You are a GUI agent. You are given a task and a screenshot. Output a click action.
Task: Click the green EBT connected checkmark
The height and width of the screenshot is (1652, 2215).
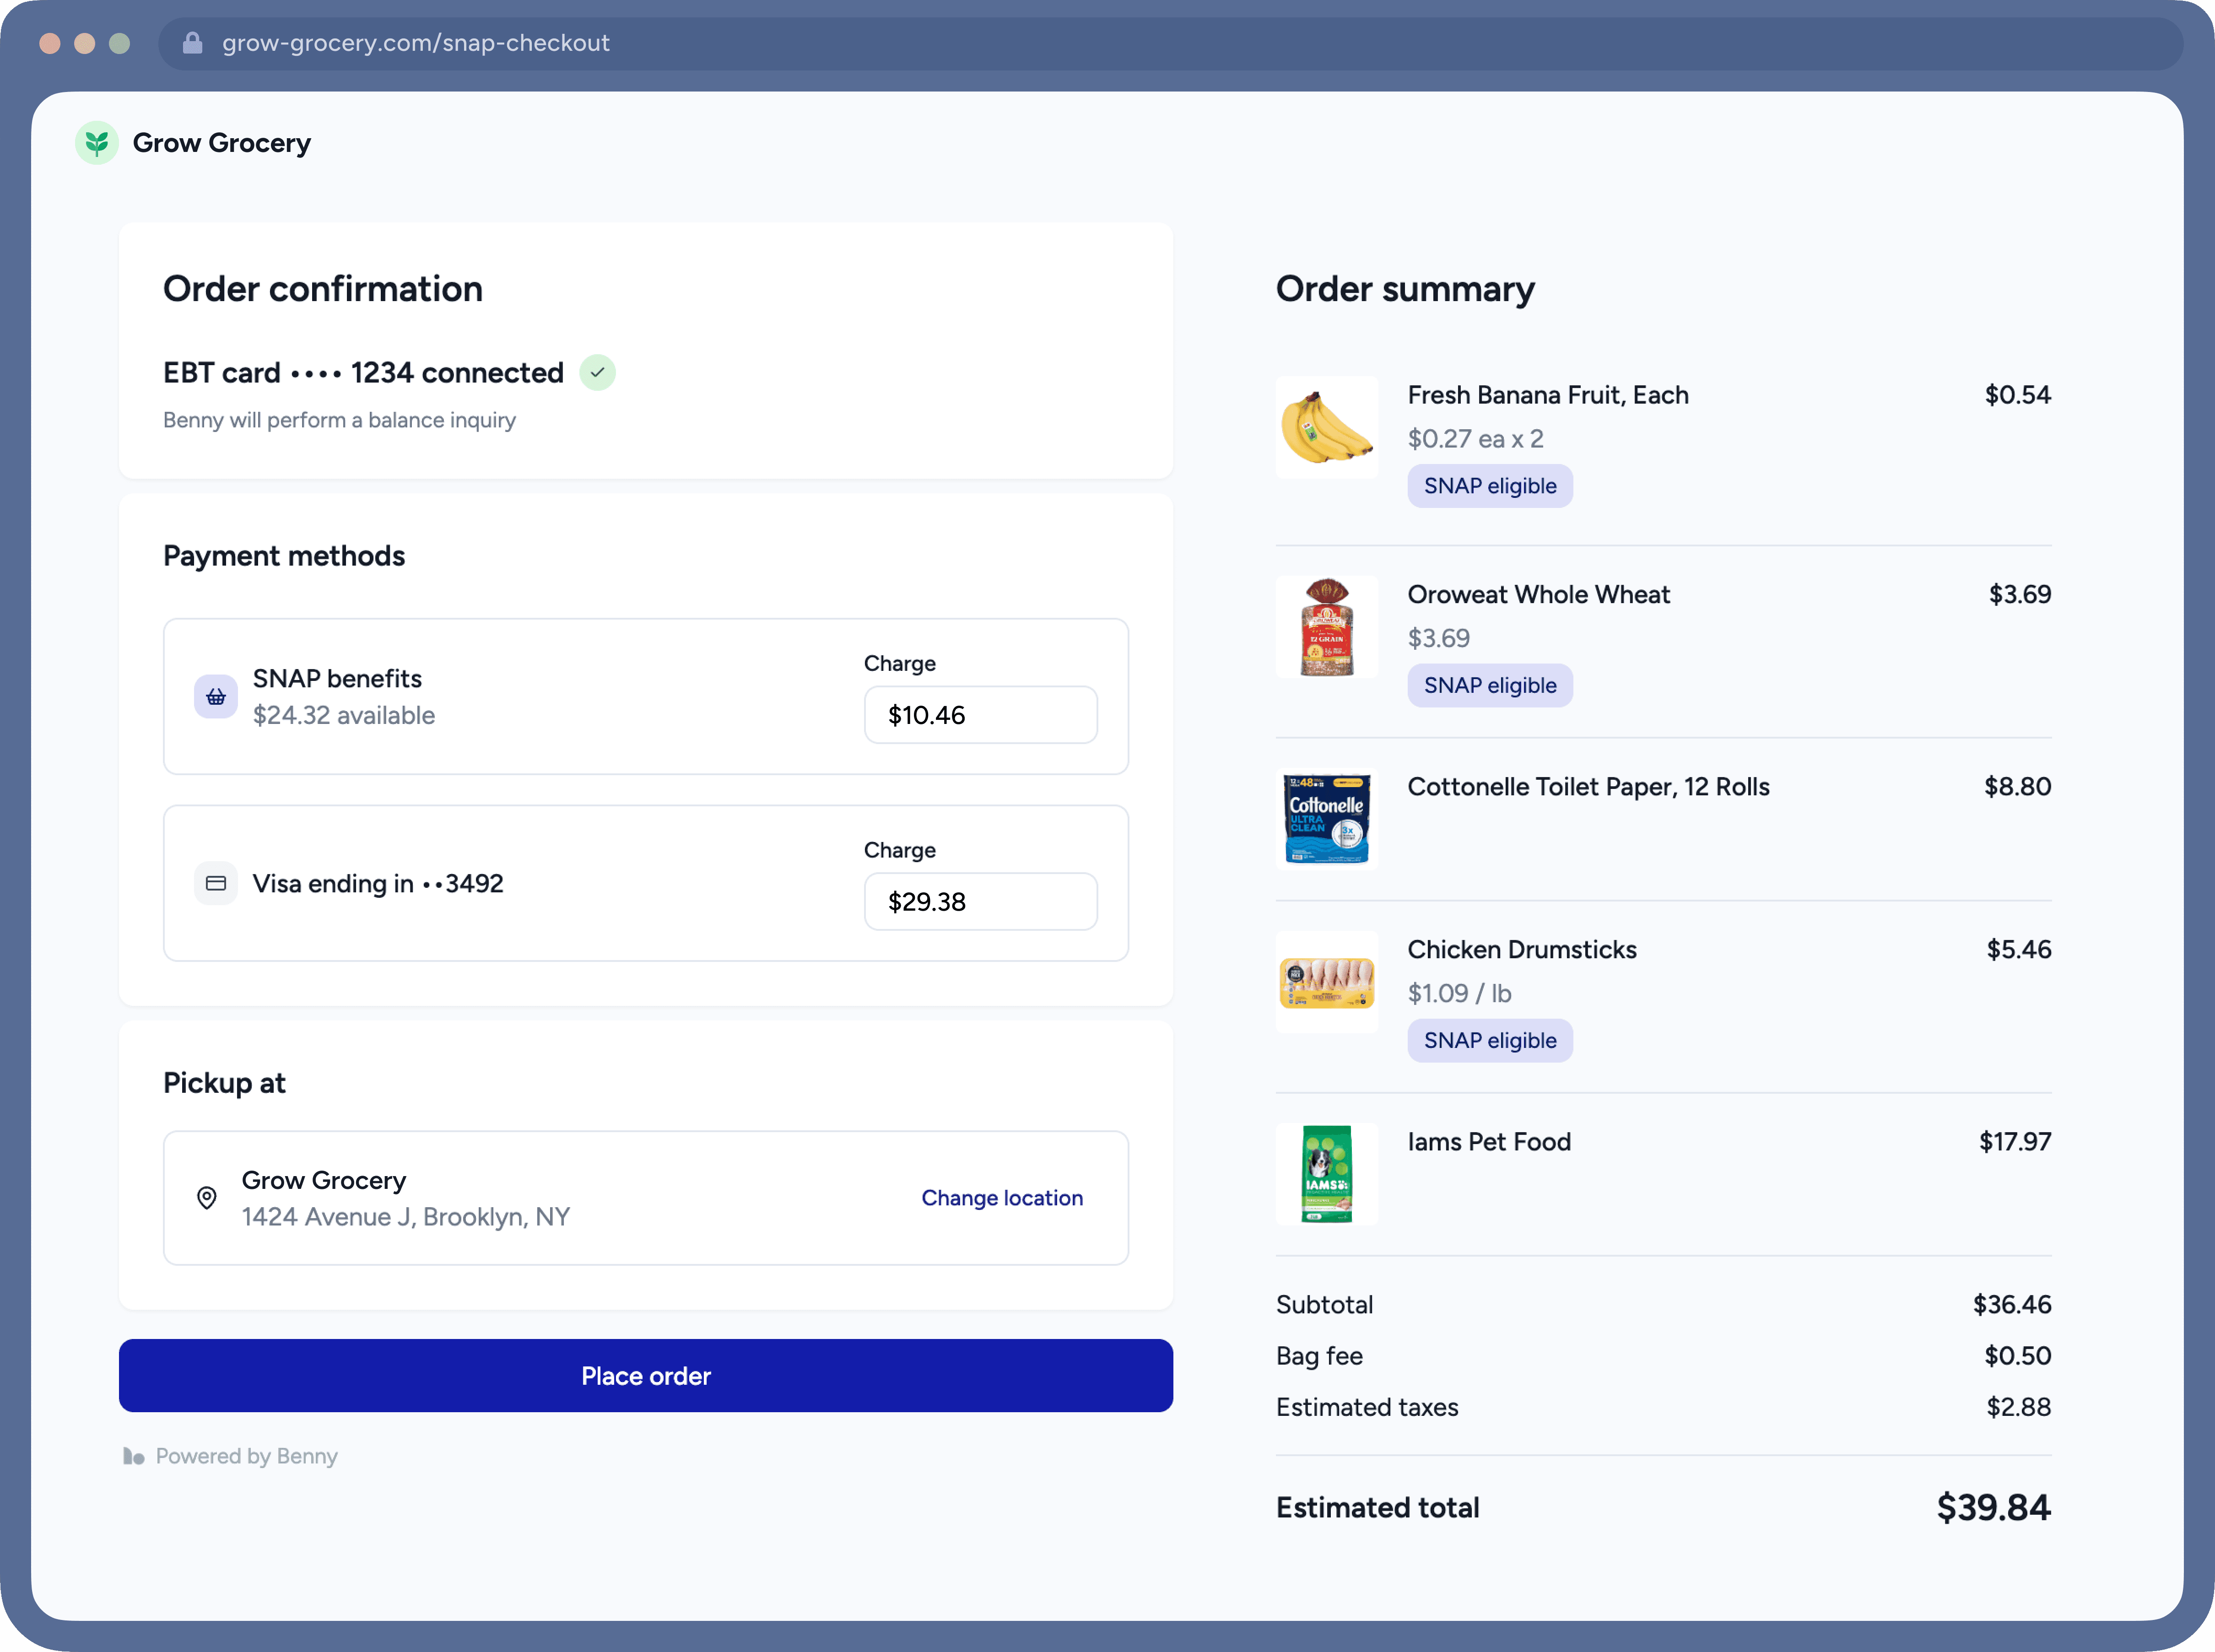click(597, 373)
